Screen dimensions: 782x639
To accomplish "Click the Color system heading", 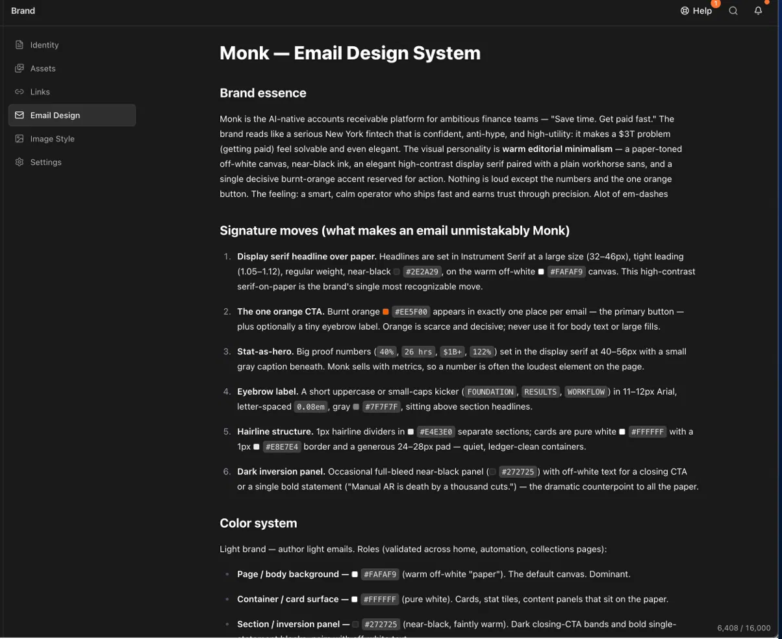I will click(259, 523).
